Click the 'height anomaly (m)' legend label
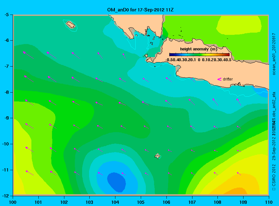The image size is (279, 206). (x=198, y=49)
